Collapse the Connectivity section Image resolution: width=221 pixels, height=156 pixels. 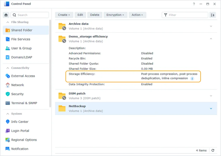click(8, 68)
